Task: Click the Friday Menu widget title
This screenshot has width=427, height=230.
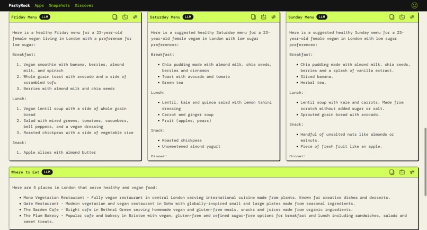Action: tap(24, 17)
